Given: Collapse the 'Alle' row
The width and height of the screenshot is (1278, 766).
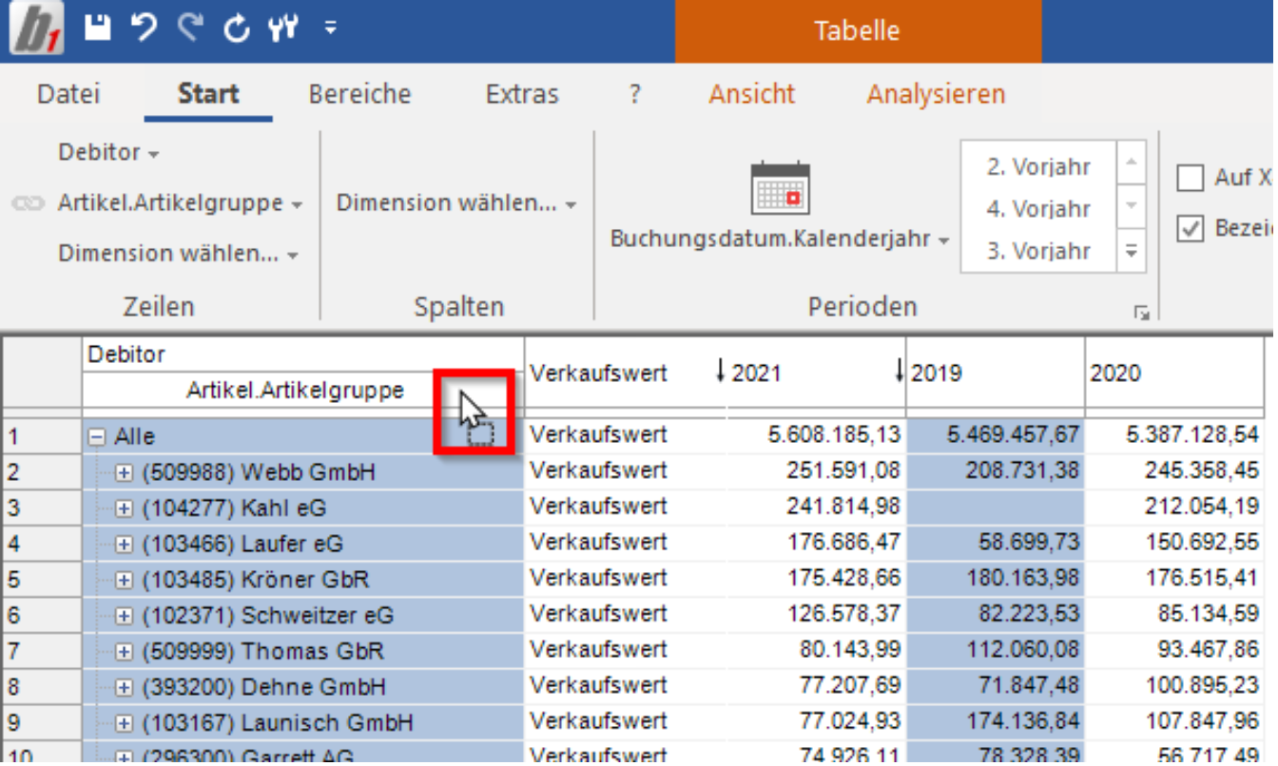Looking at the screenshot, I should [x=96, y=437].
